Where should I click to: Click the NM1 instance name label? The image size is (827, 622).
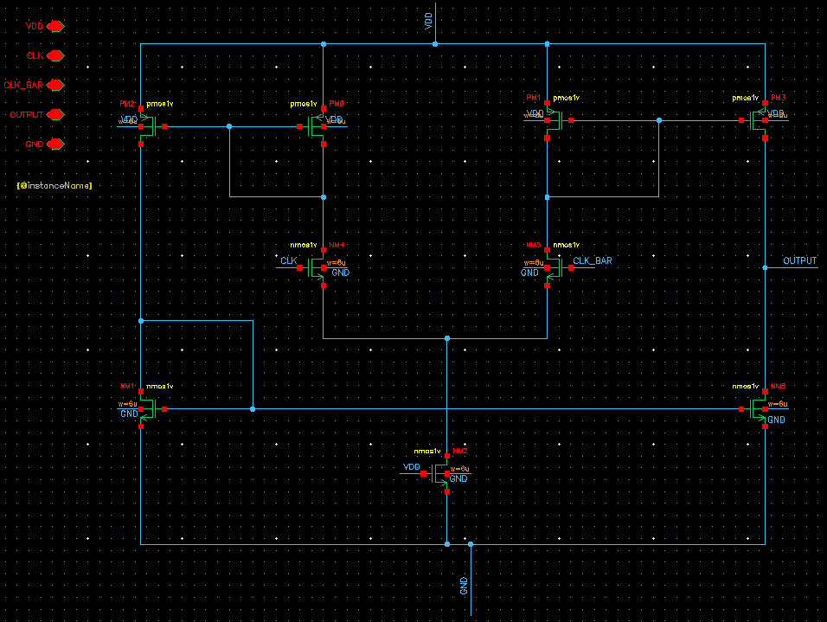pos(128,386)
